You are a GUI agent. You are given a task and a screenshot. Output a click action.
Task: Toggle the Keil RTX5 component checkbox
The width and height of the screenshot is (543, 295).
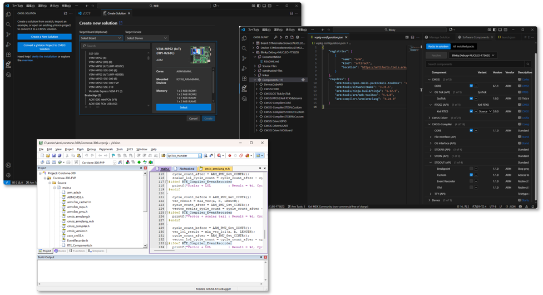click(471, 111)
